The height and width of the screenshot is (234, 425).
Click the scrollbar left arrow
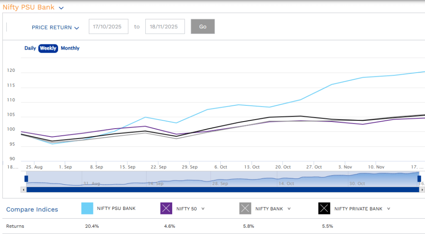(23, 190)
